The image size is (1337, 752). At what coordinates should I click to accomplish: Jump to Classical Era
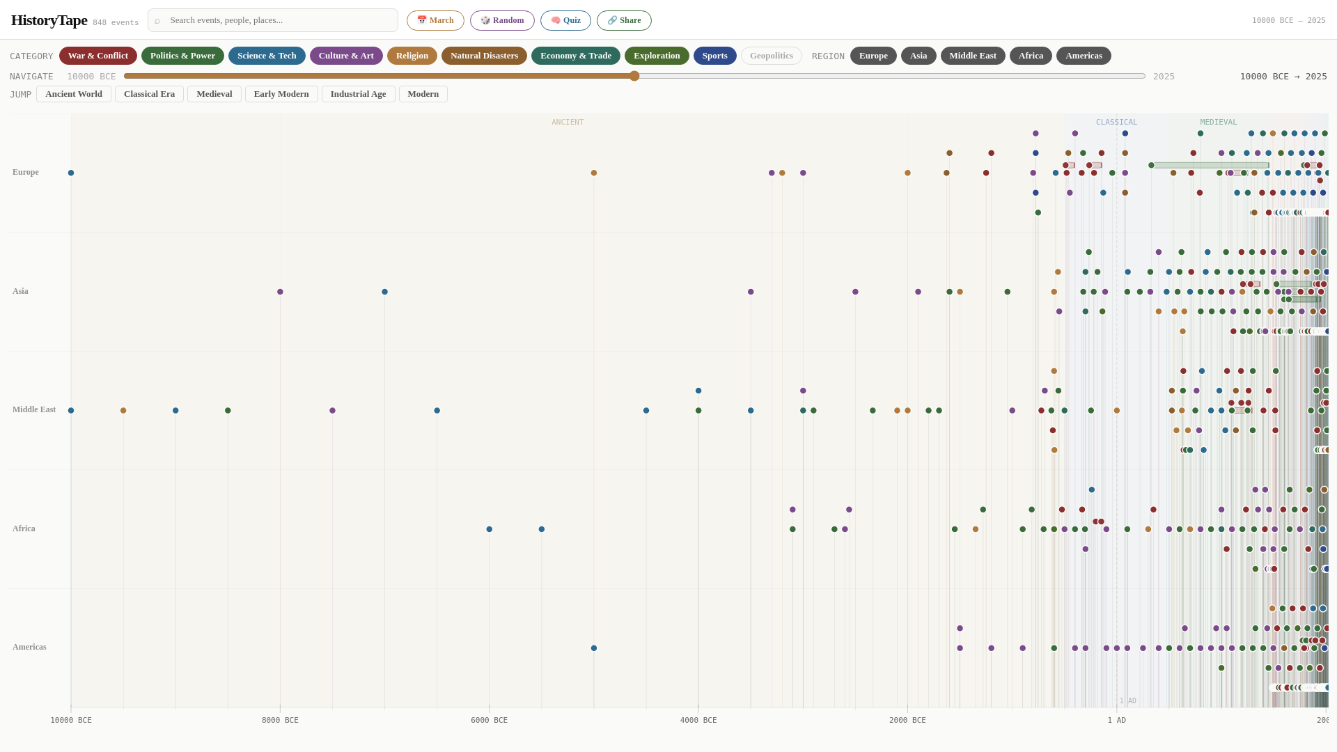coord(149,94)
